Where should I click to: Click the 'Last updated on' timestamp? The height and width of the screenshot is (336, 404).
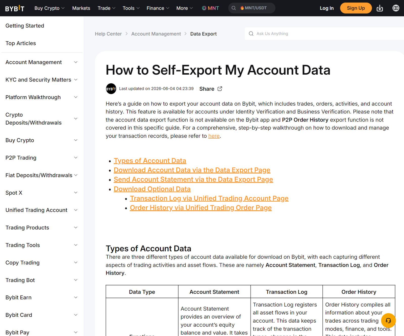pos(156,89)
